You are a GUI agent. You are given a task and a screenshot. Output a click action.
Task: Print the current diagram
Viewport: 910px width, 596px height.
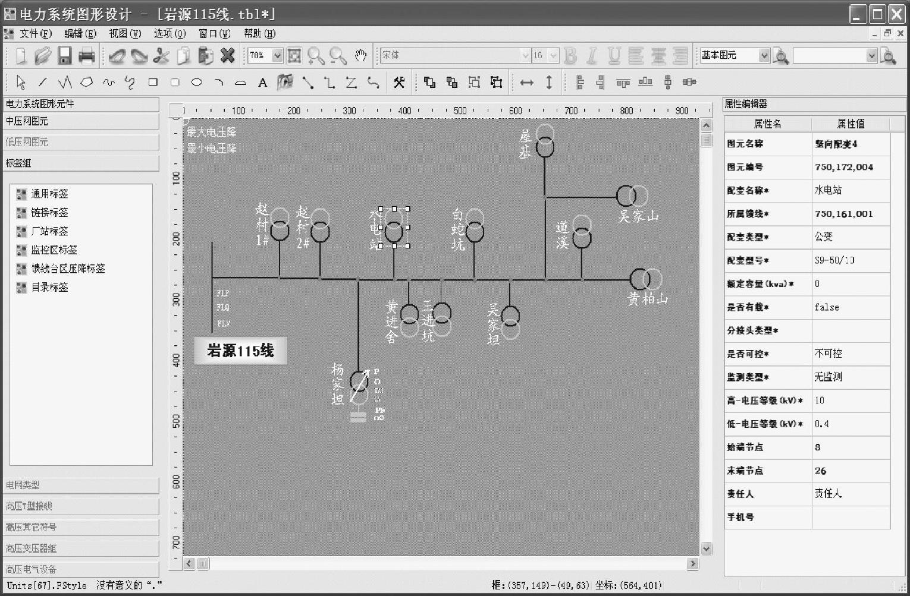(x=87, y=56)
